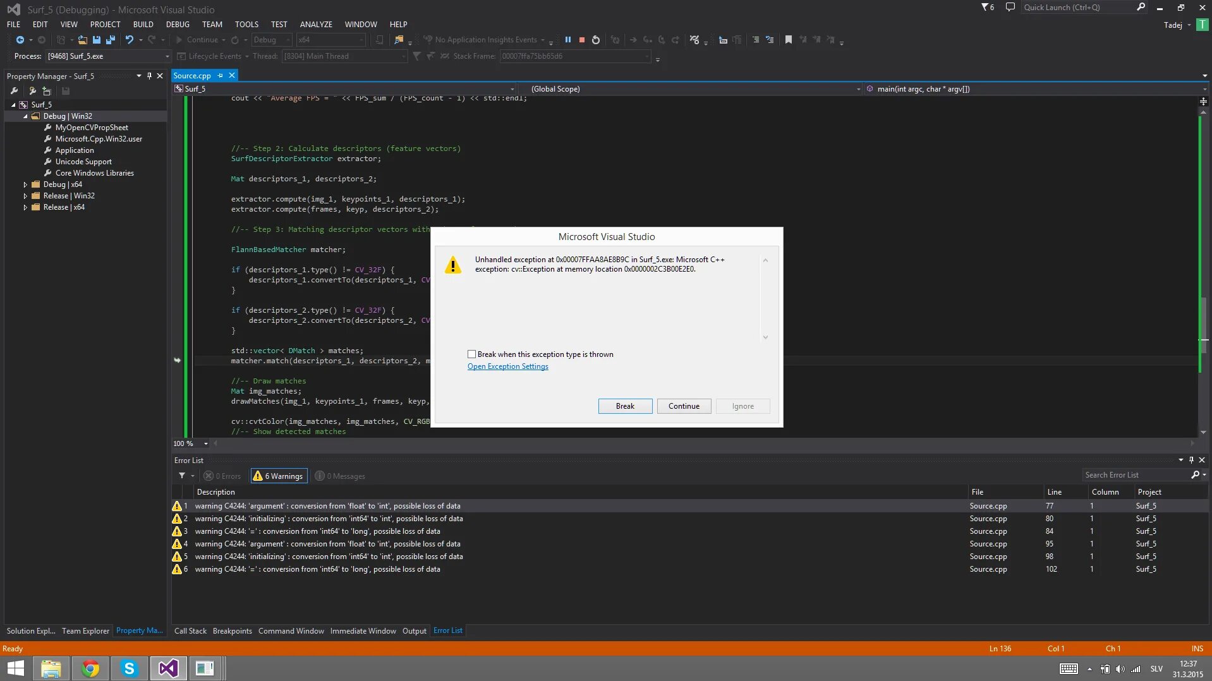Image resolution: width=1212 pixels, height=681 pixels.
Task: Click the Property Manager wrench icon
Action: point(15,91)
